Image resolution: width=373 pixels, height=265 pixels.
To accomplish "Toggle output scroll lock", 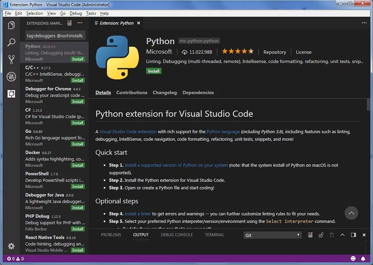I will pos(321,235).
